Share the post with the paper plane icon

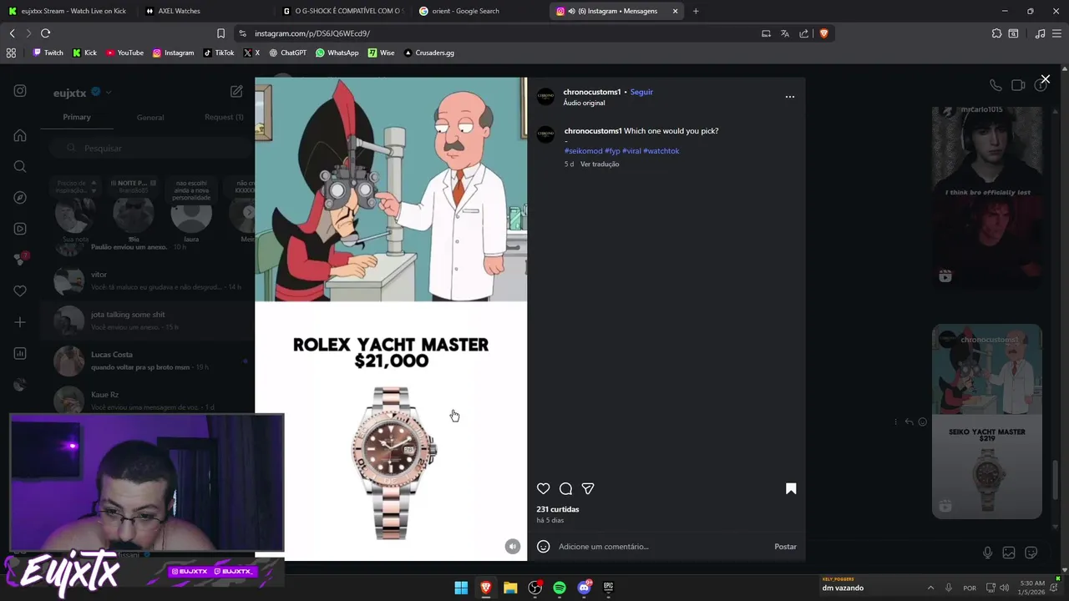(588, 489)
